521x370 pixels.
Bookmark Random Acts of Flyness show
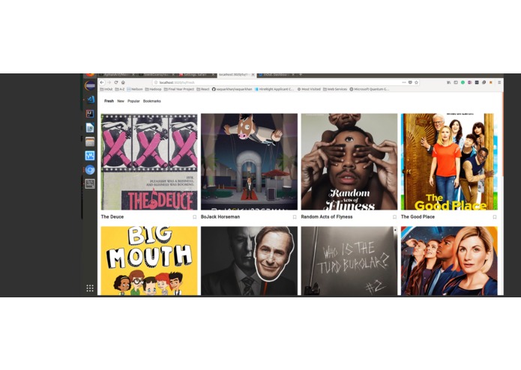pyautogui.click(x=394, y=217)
